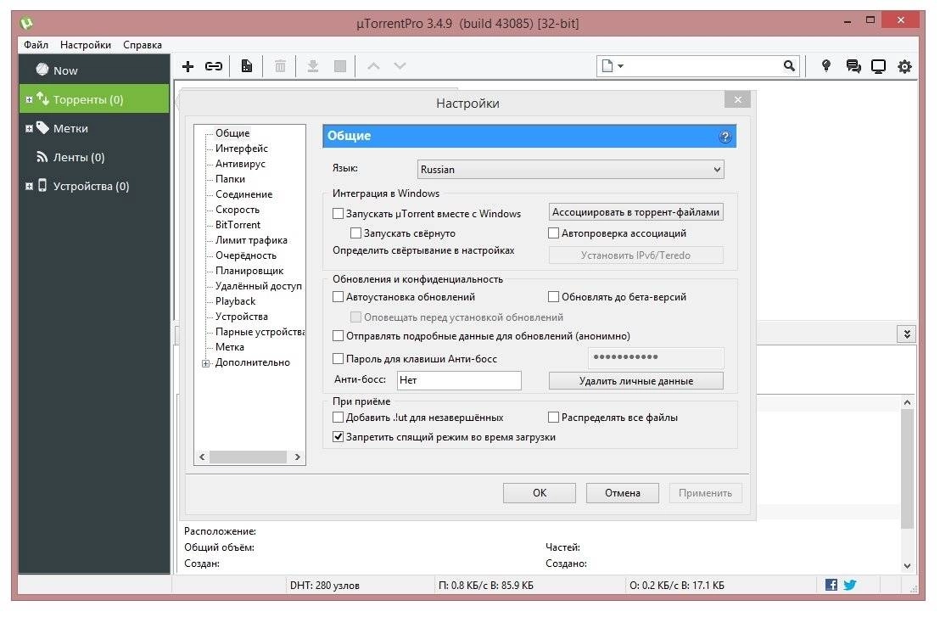Image resolution: width=940 pixels, height=617 pixels.
Task: Toggle Автопроверка ассоциаций checkbox
Action: point(553,233)
